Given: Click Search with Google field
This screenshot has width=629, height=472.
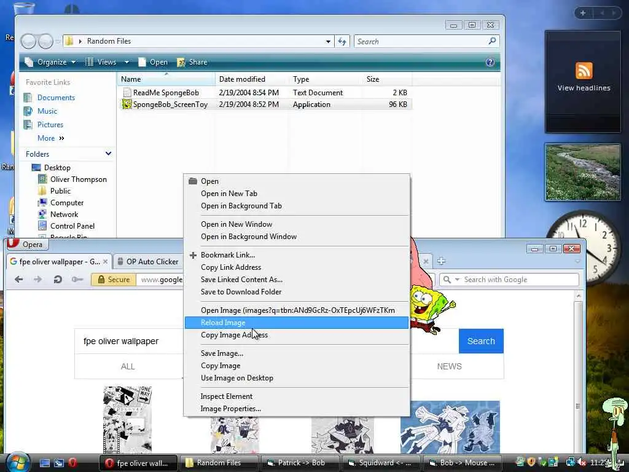Looking at the screenshot, I should click(509, 280).
